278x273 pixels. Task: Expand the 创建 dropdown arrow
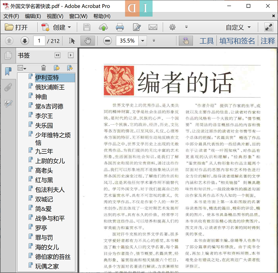[69, 27]
